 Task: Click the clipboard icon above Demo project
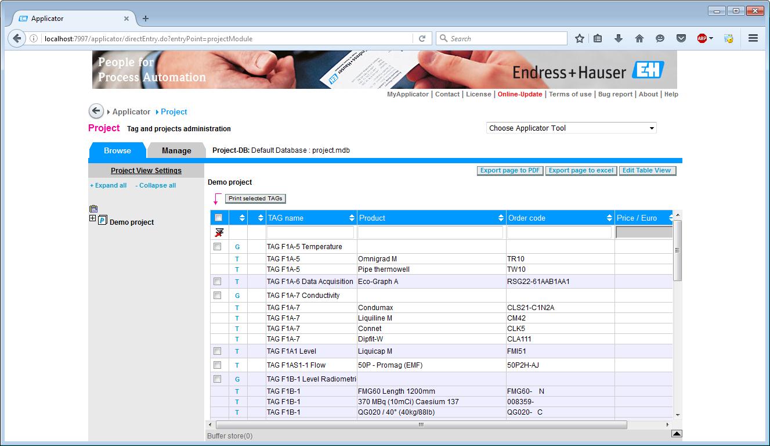click(x=93, y=209)
